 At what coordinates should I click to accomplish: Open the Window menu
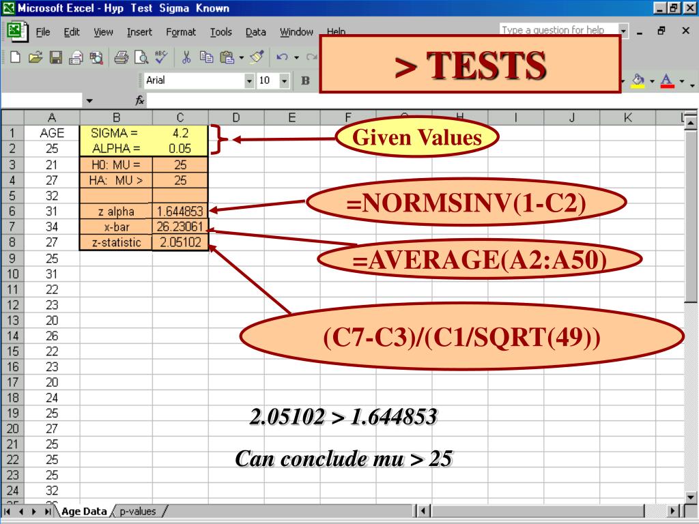tap(296, 31)
